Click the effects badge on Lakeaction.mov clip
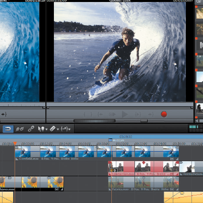 coord(113,170)
